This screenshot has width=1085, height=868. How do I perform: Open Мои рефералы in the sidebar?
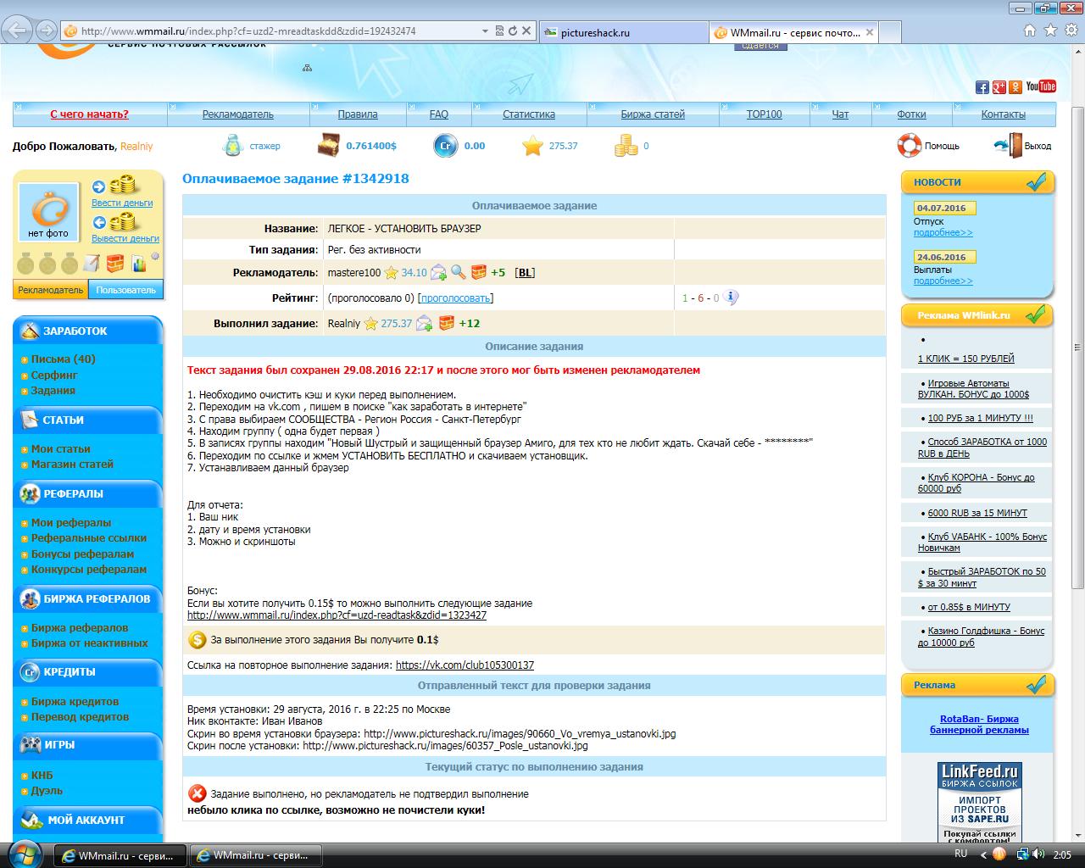click(x=71, y=522)
